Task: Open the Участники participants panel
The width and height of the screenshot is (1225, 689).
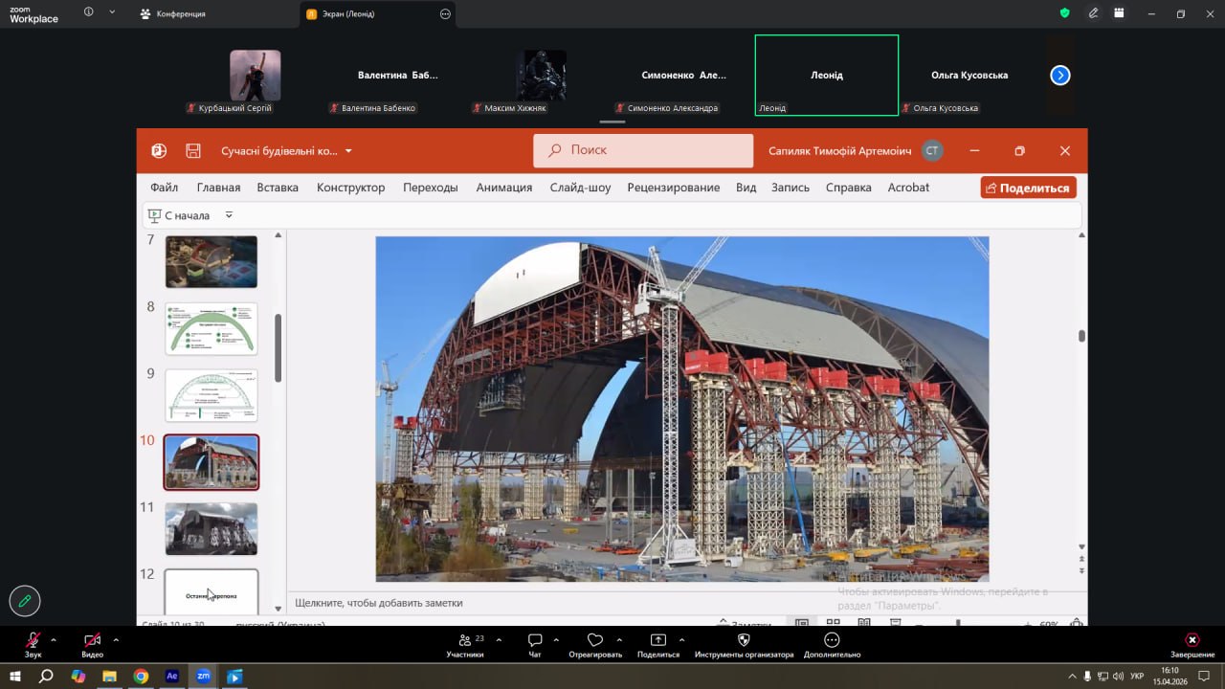Action: coord(464,640)
